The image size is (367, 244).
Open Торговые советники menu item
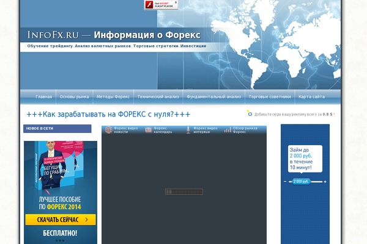(270, 96)
